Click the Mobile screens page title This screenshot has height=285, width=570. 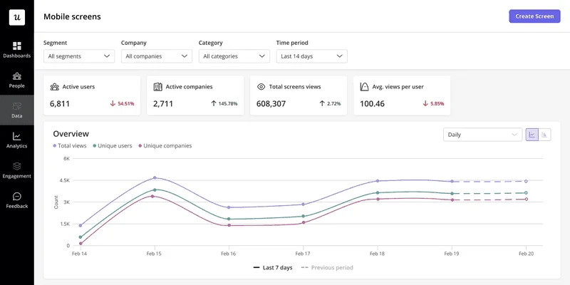coord(72,16)
